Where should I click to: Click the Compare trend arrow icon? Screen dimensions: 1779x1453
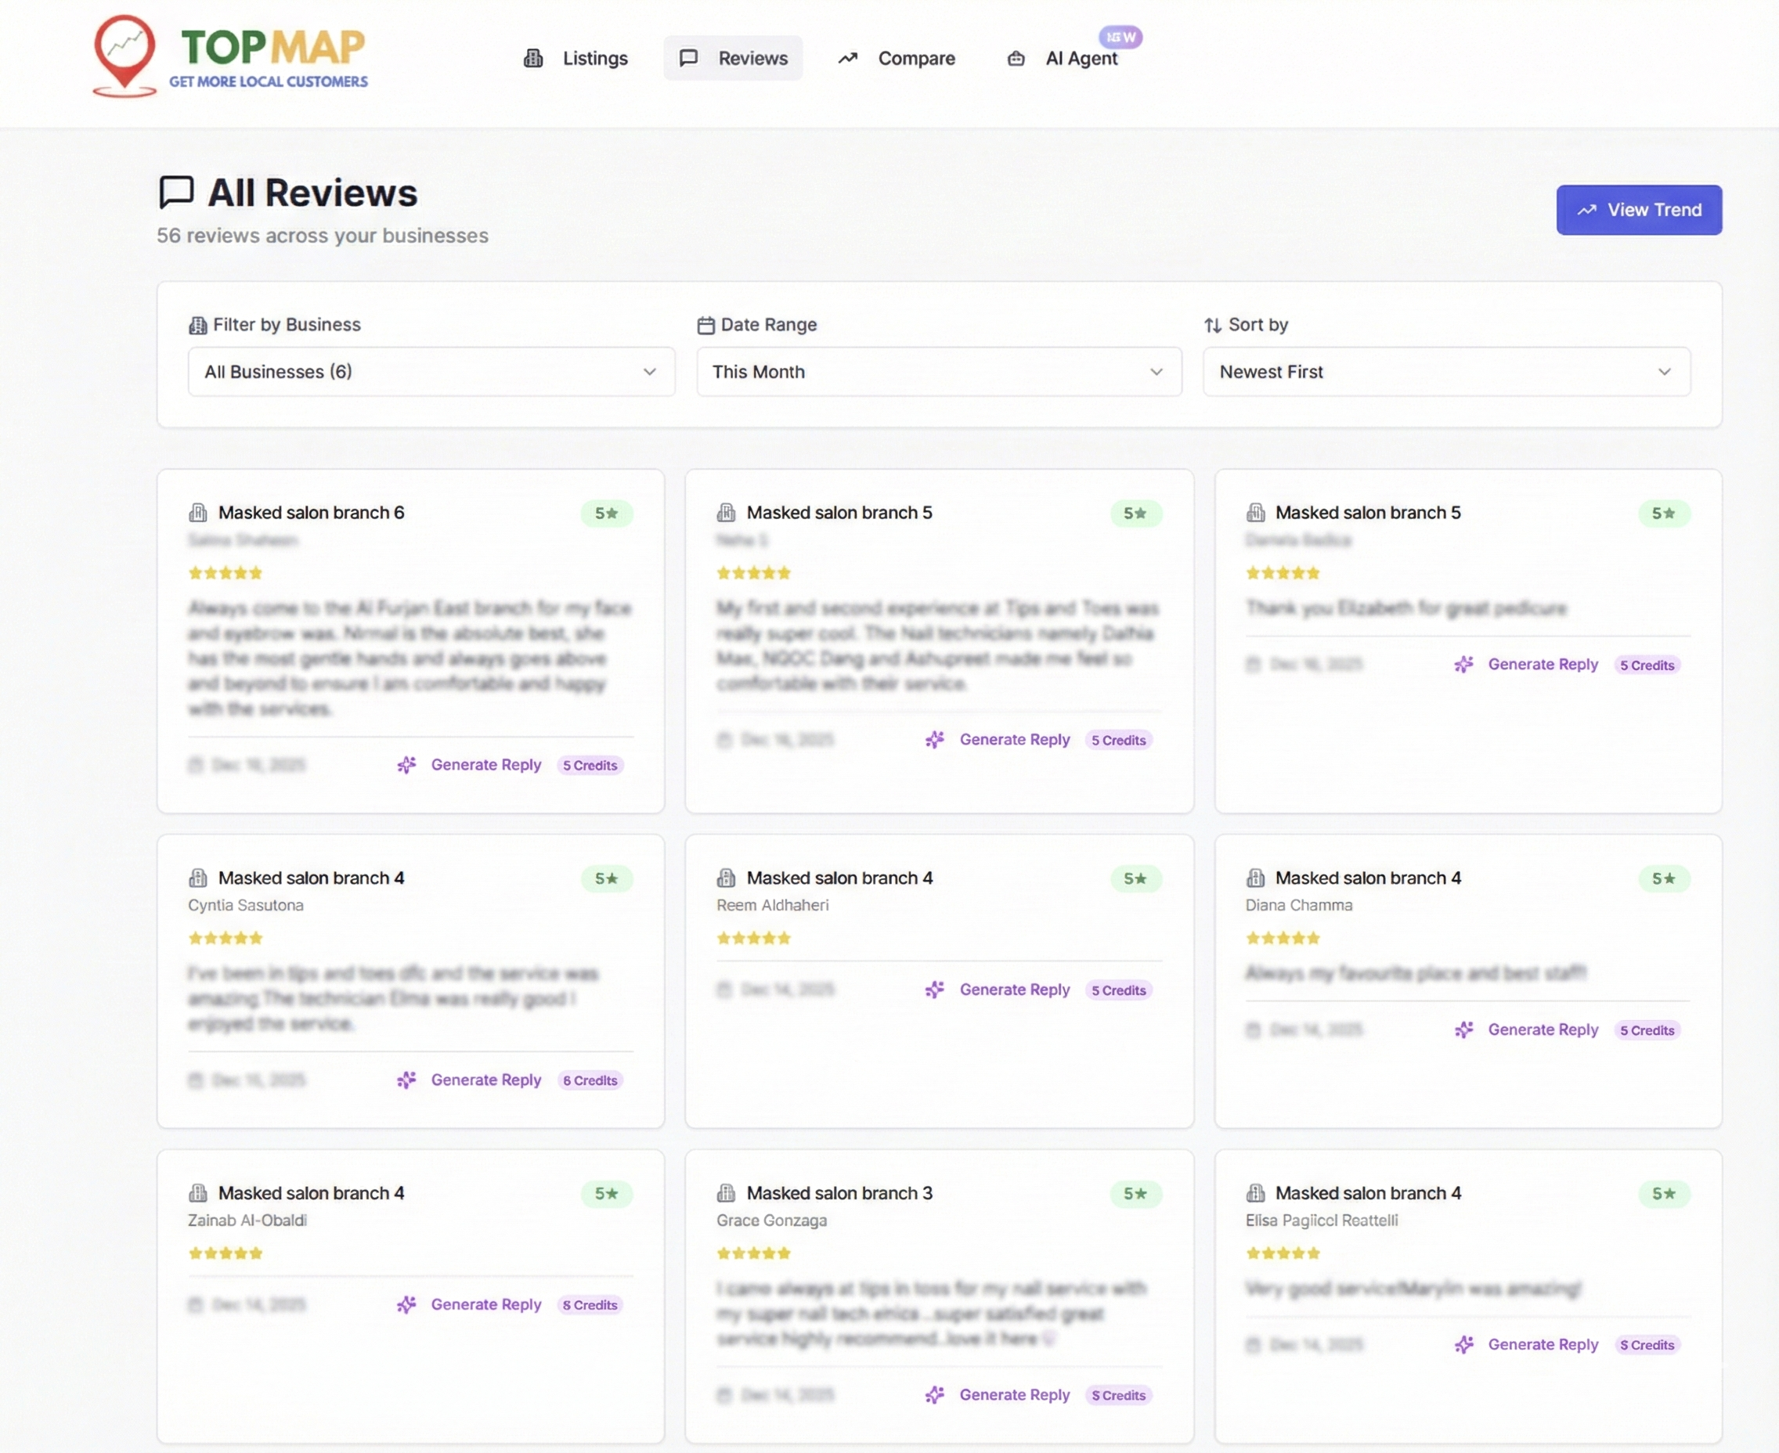847,59
